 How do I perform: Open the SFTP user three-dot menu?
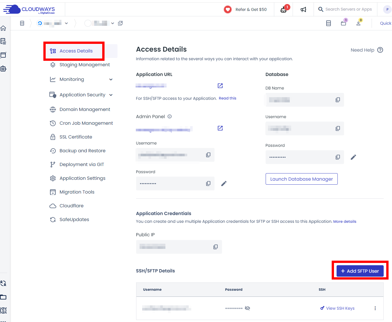(x=375, y=308)
